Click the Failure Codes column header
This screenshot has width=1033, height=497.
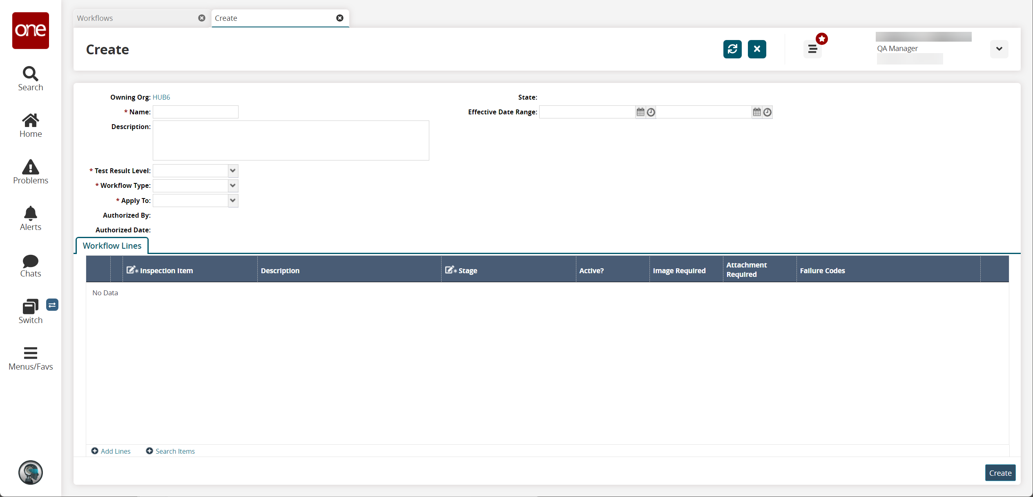[x=889, y=269]
